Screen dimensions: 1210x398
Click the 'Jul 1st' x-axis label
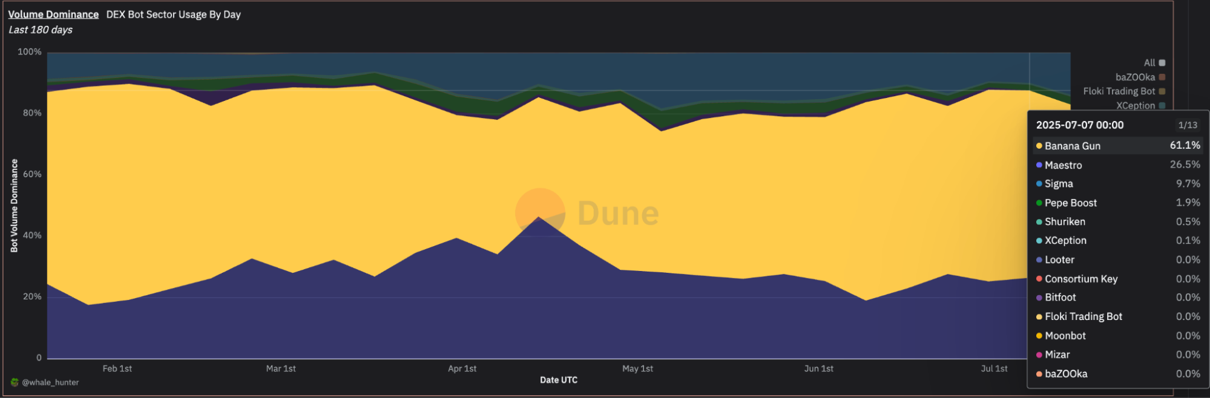[994, 368]
